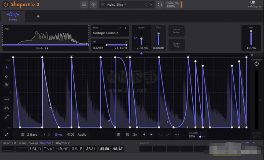Select the pointer edit tool
This screenshot has width=264, height=160.
click(7, 67)
